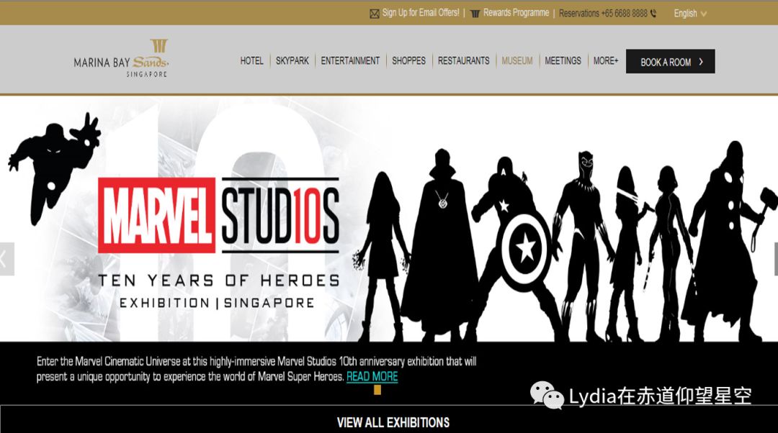Select Museum in the navigation bar
The width and height of the screenshot is (778, 433).
pyautogui.click(x=517, y=61)
